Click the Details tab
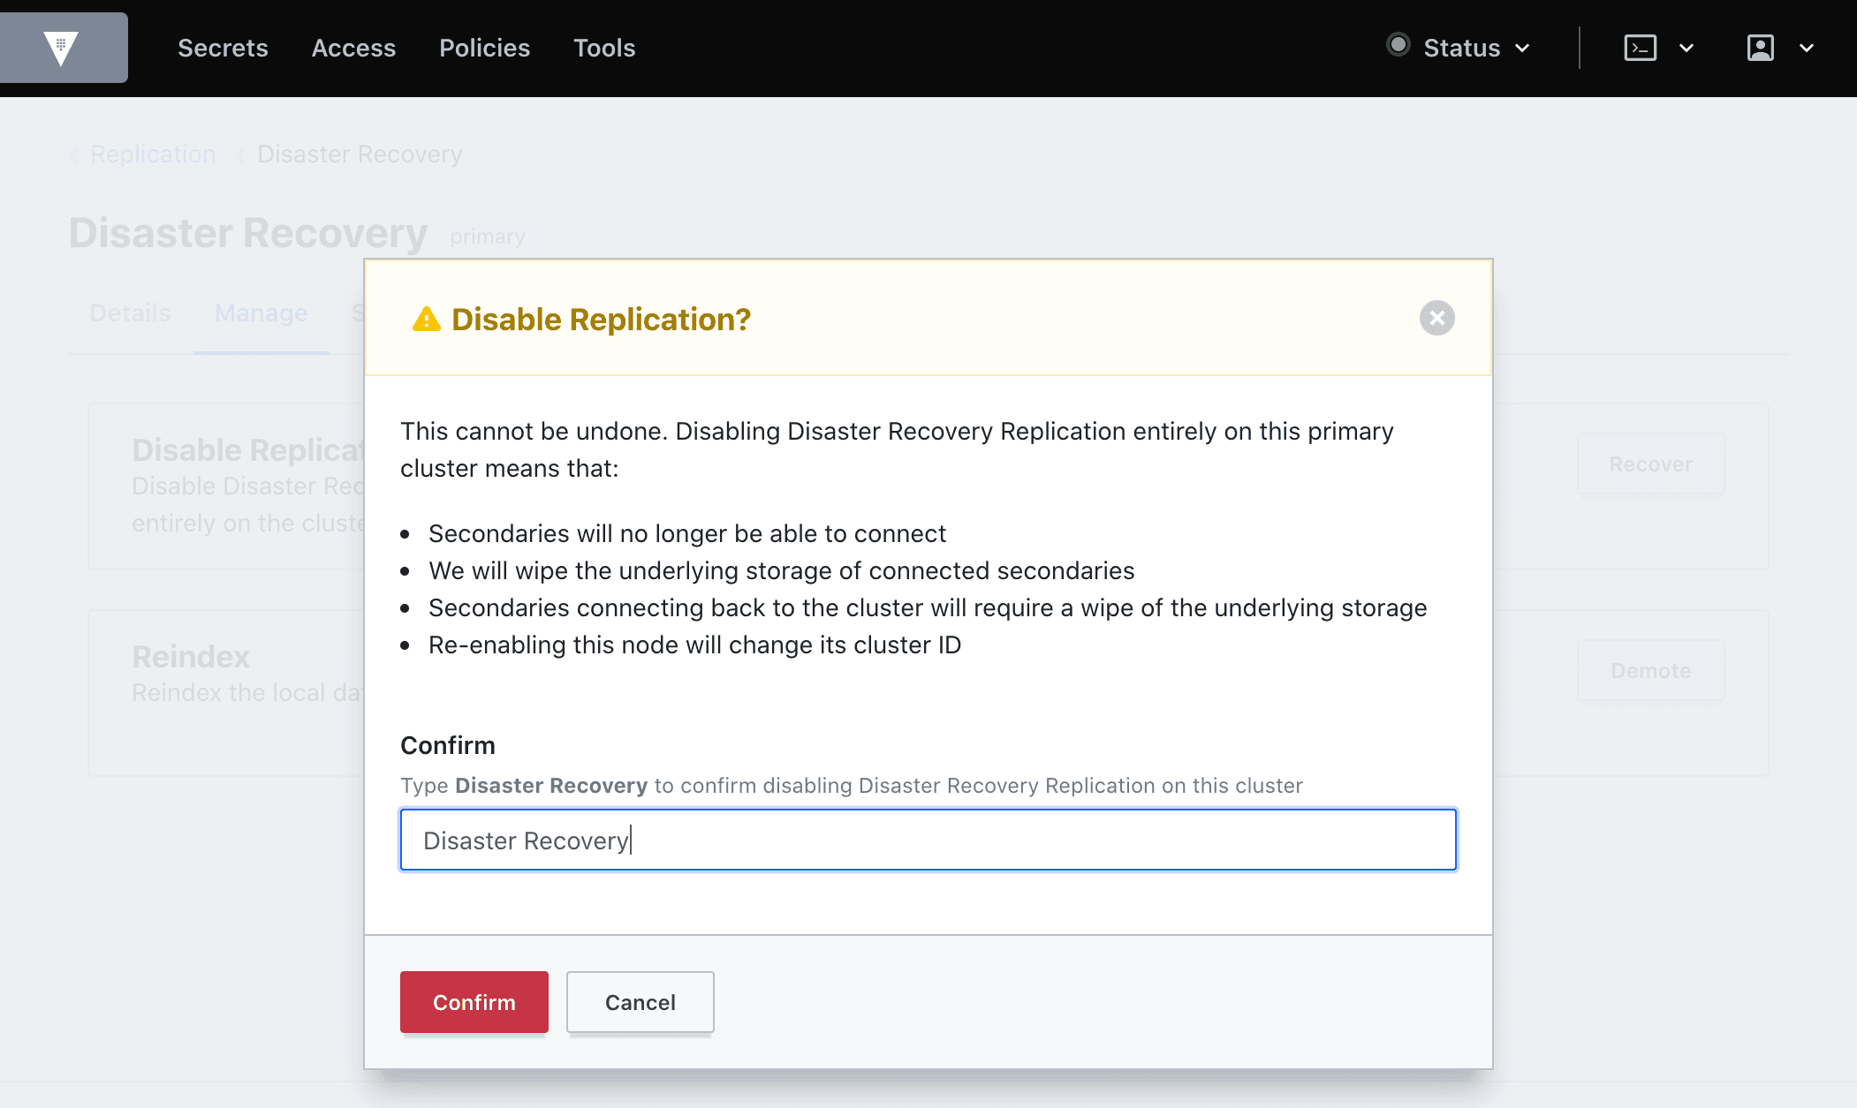1857x1108 pixels. point(129,313)
